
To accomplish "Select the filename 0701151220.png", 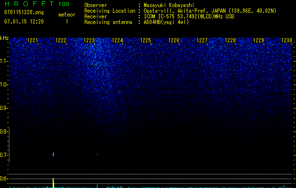I will click(x=24, y=12).
